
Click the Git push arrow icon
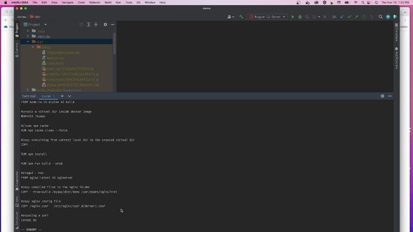point(356,17)
